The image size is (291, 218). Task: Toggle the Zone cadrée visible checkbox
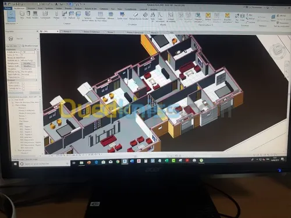[23, 85]
